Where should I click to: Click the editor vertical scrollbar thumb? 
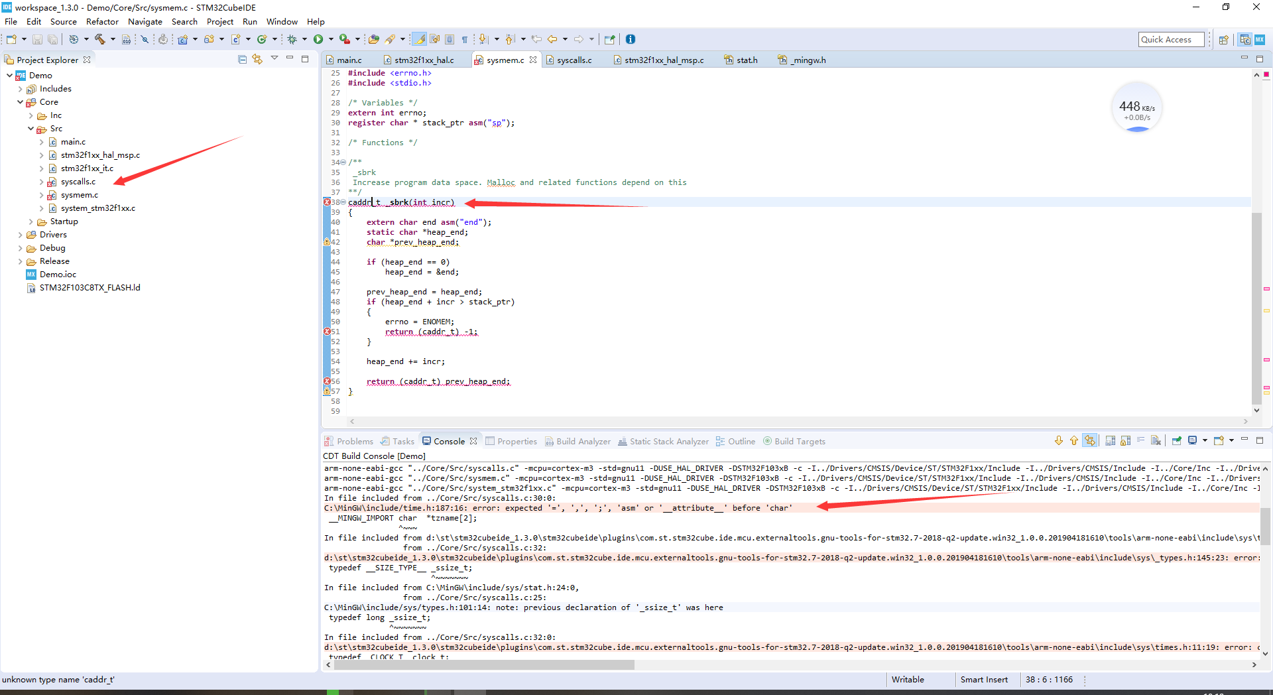coord(1256,308)
